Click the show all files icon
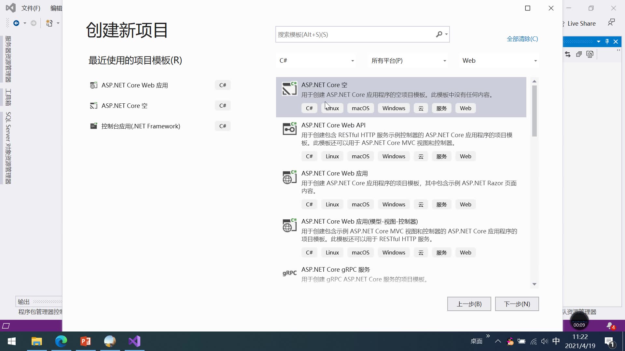 [x=590, y=54]
